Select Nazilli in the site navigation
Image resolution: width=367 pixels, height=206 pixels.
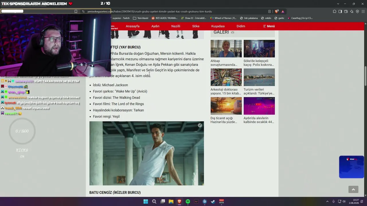tap(176, 26)
